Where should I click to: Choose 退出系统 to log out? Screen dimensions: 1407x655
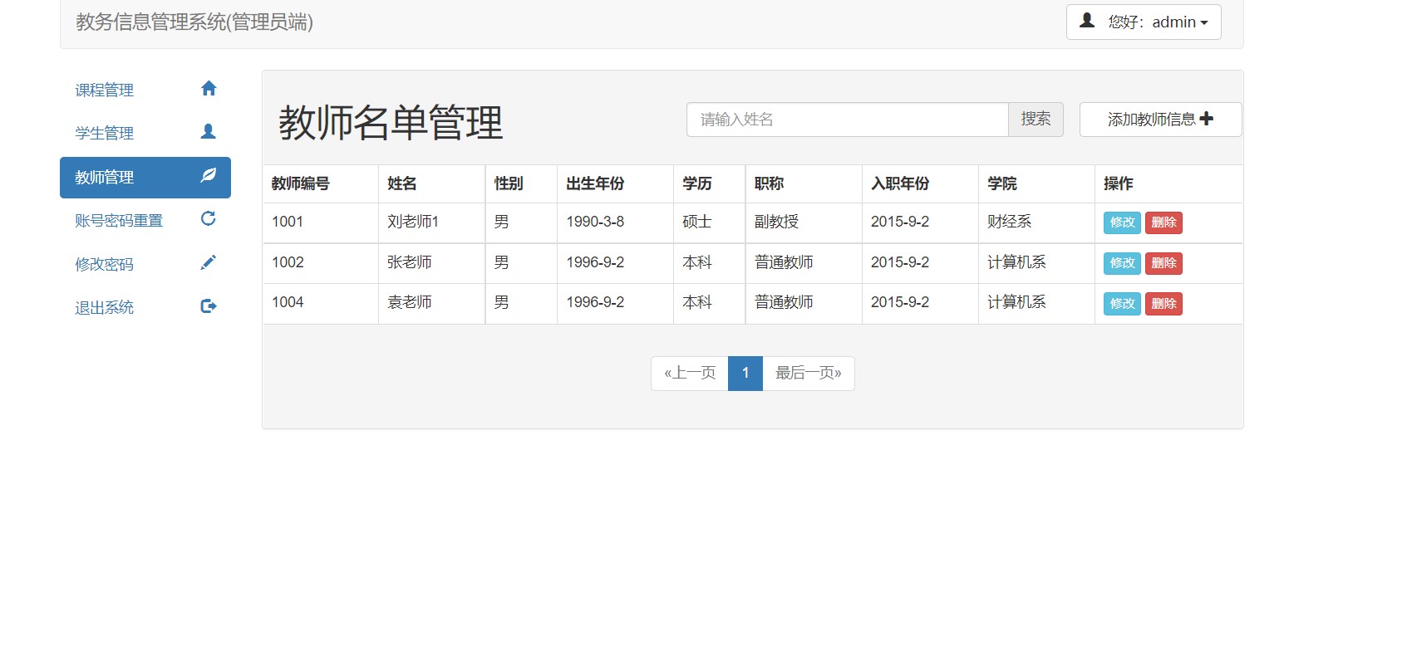(x=145, y=307)
